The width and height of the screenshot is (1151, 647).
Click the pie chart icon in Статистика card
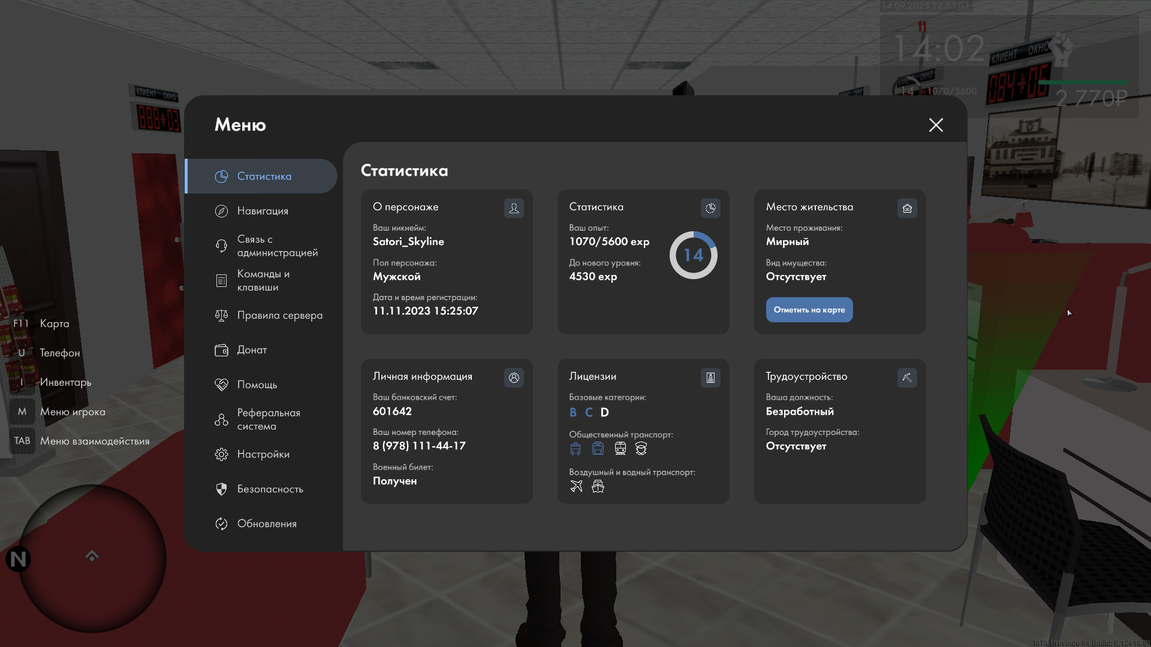(710, 208)
